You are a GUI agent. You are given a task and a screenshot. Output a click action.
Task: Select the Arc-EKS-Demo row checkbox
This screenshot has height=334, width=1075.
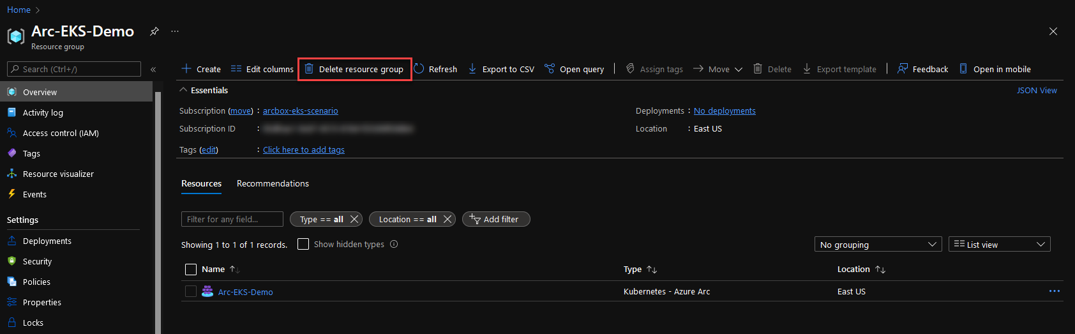(x=191, y=291)
